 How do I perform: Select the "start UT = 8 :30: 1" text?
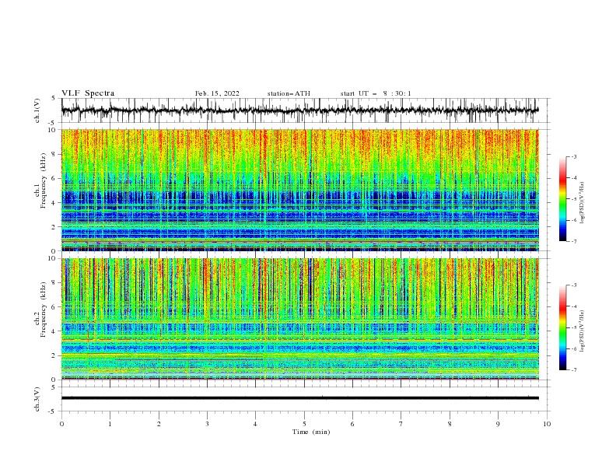point(376,93)
